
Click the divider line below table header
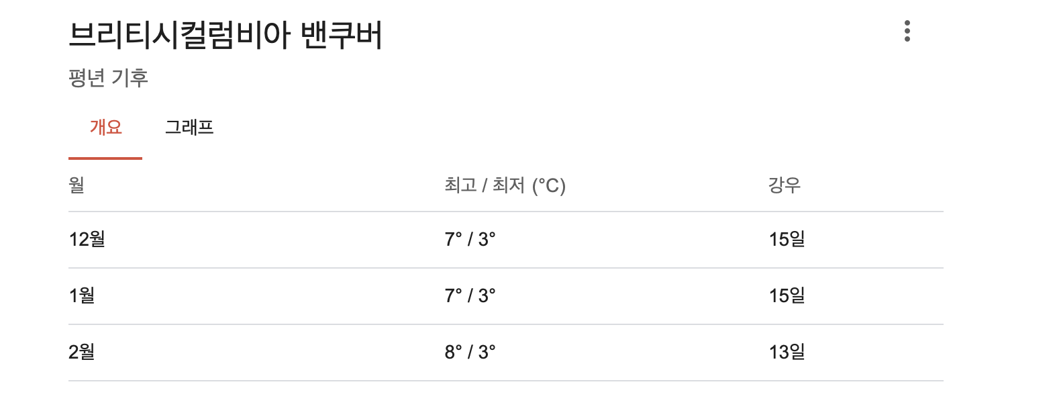[x=506, y=212]
